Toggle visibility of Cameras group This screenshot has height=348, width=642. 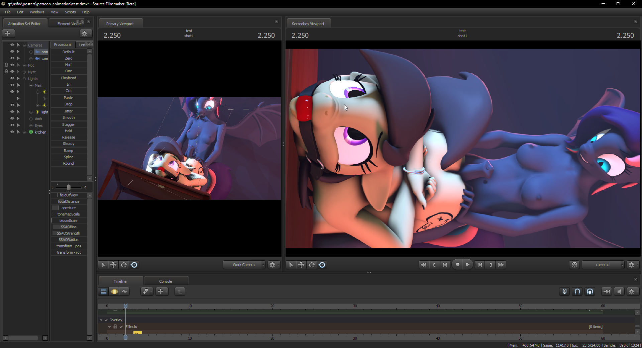[x=12, y=45]
